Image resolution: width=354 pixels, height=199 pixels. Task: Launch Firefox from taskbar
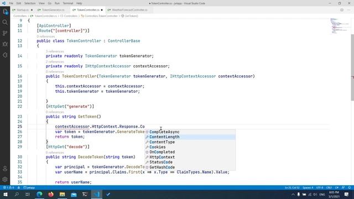click(51, 194)
